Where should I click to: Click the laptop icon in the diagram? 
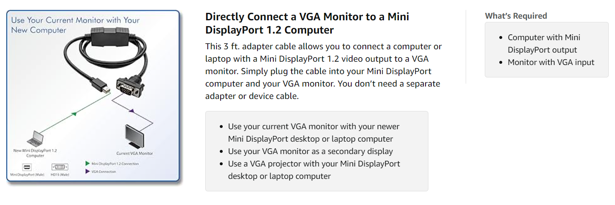36,138
